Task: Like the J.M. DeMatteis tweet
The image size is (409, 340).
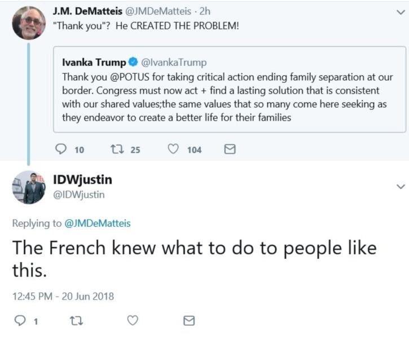Action: click(x=175, y=149)
